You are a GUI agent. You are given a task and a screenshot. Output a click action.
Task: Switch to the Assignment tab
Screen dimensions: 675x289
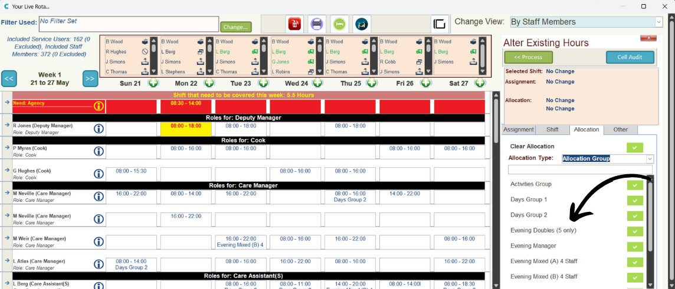519,130
